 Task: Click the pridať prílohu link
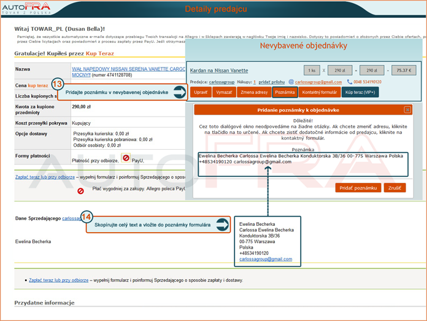pyautogui.click(x=272, y=82)
